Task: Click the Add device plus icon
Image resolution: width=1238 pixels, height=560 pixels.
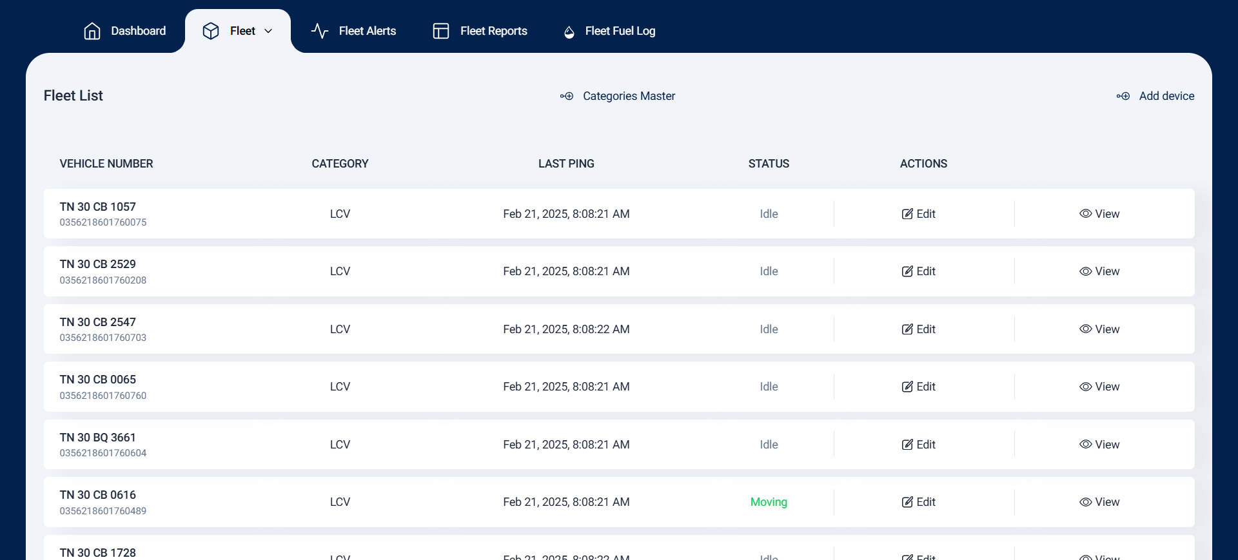Action: point(1123,96)
